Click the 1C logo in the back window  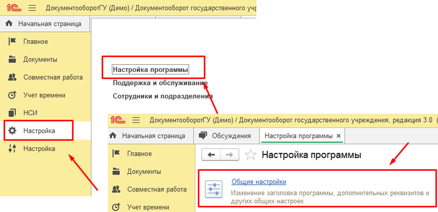click(14, 8)
